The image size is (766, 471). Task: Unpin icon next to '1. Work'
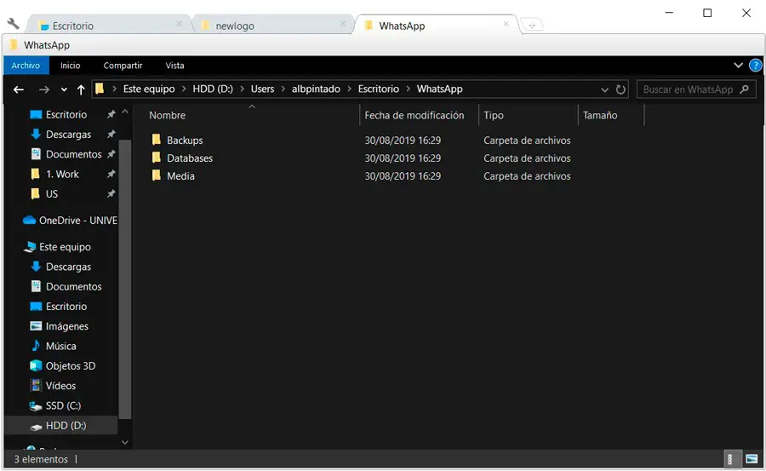(111, 174)
